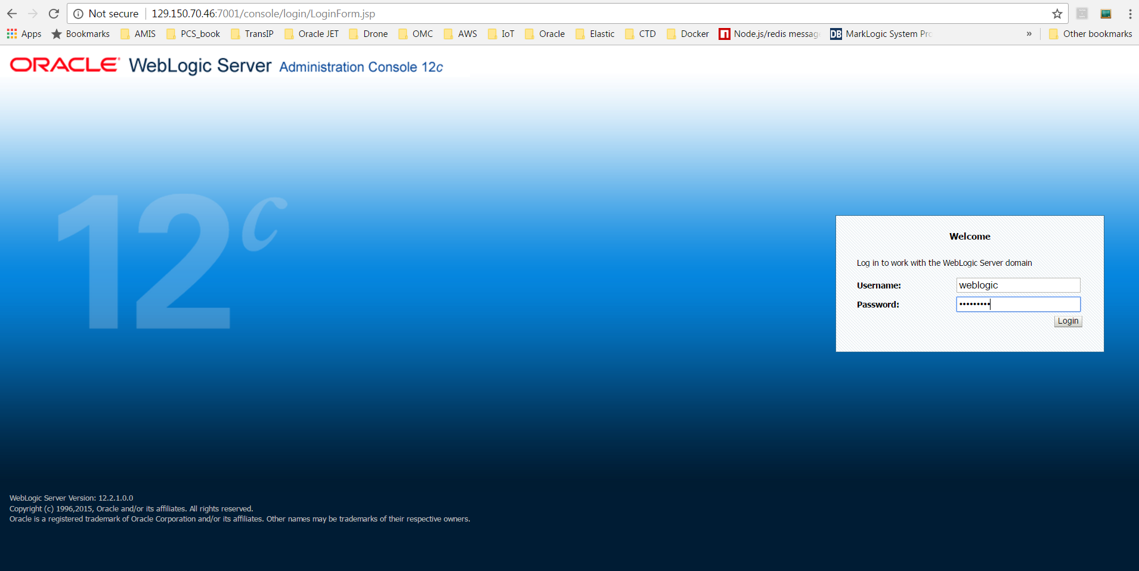Image resolution: width=1139 pixels, height=571 pixels.
Task: Click the browser back arrow
Action: pyautogui.click(x=12, y=14)
